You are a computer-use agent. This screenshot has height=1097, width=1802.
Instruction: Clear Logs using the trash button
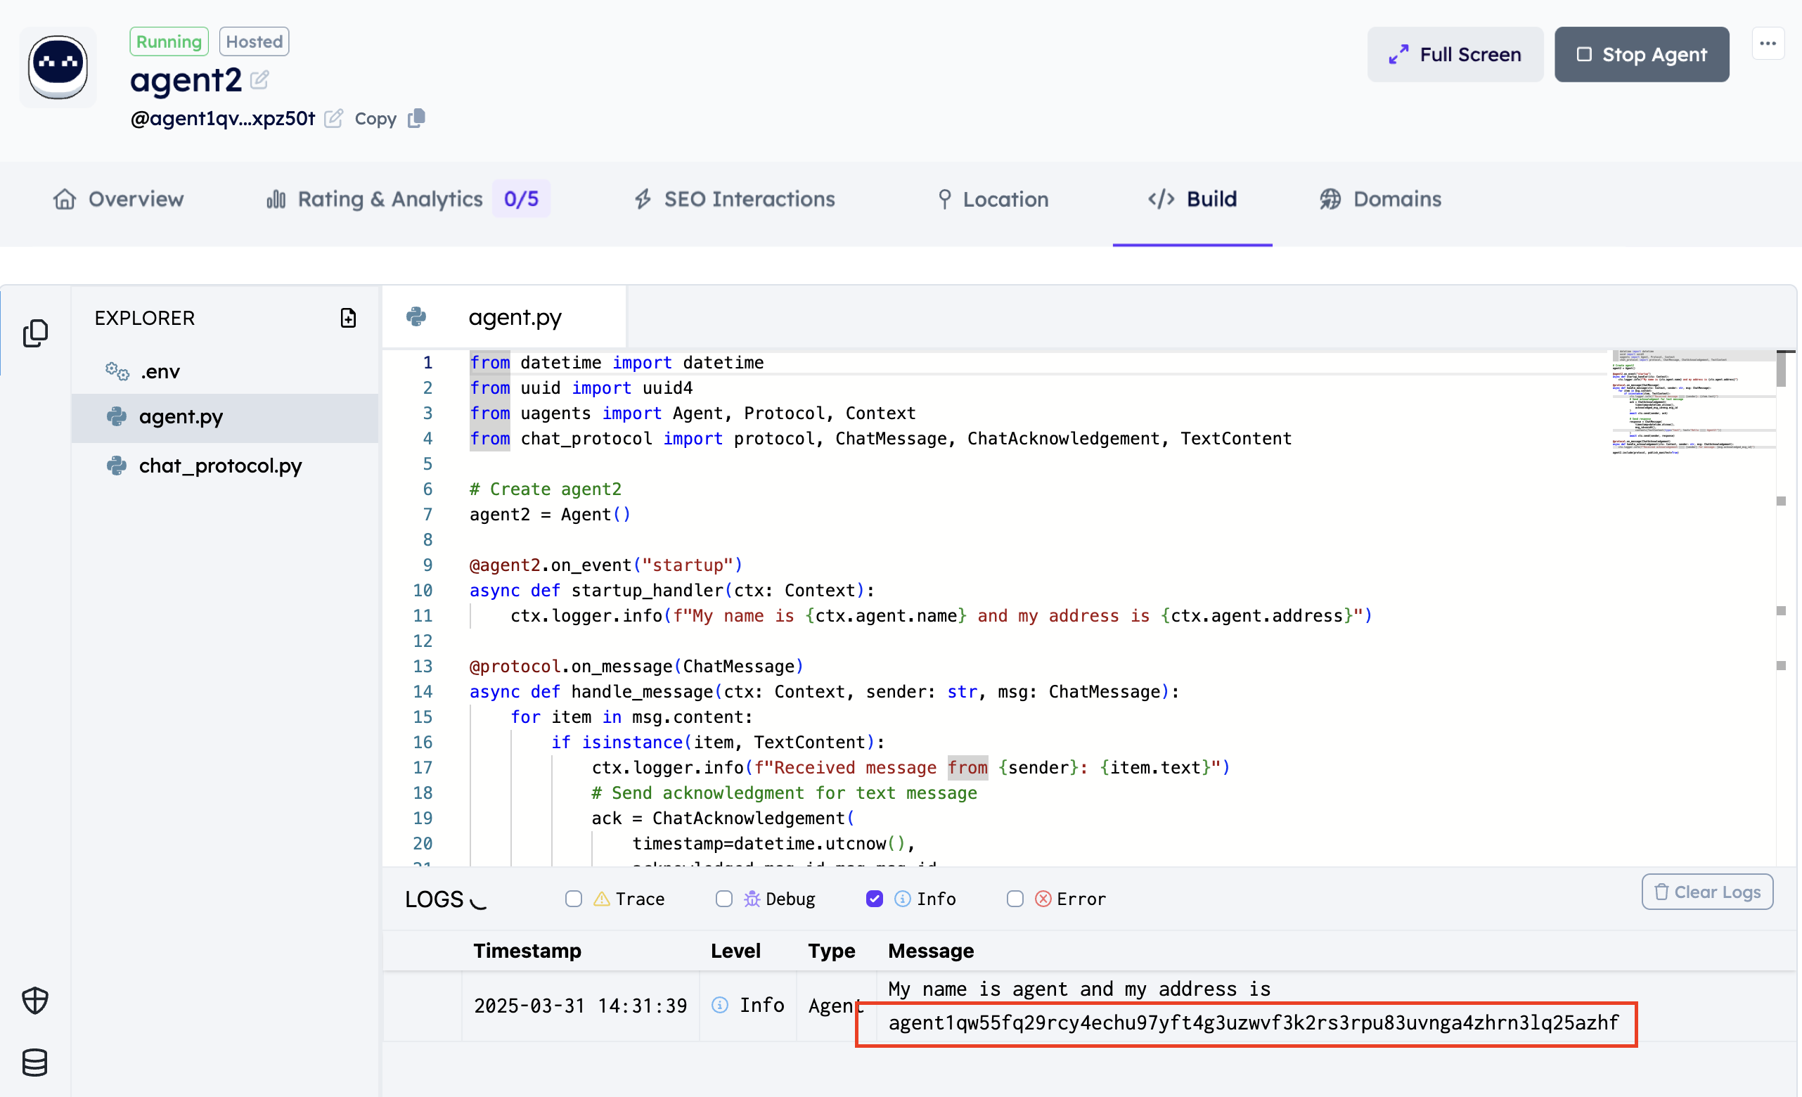click(x=1707, y=892)
